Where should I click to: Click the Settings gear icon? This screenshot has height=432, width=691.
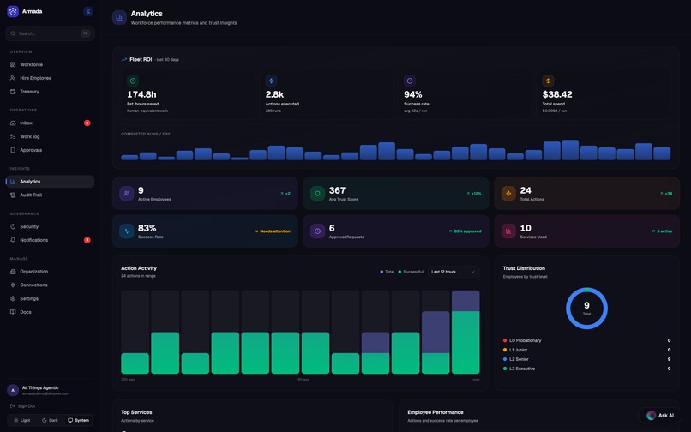pos(13,298)
